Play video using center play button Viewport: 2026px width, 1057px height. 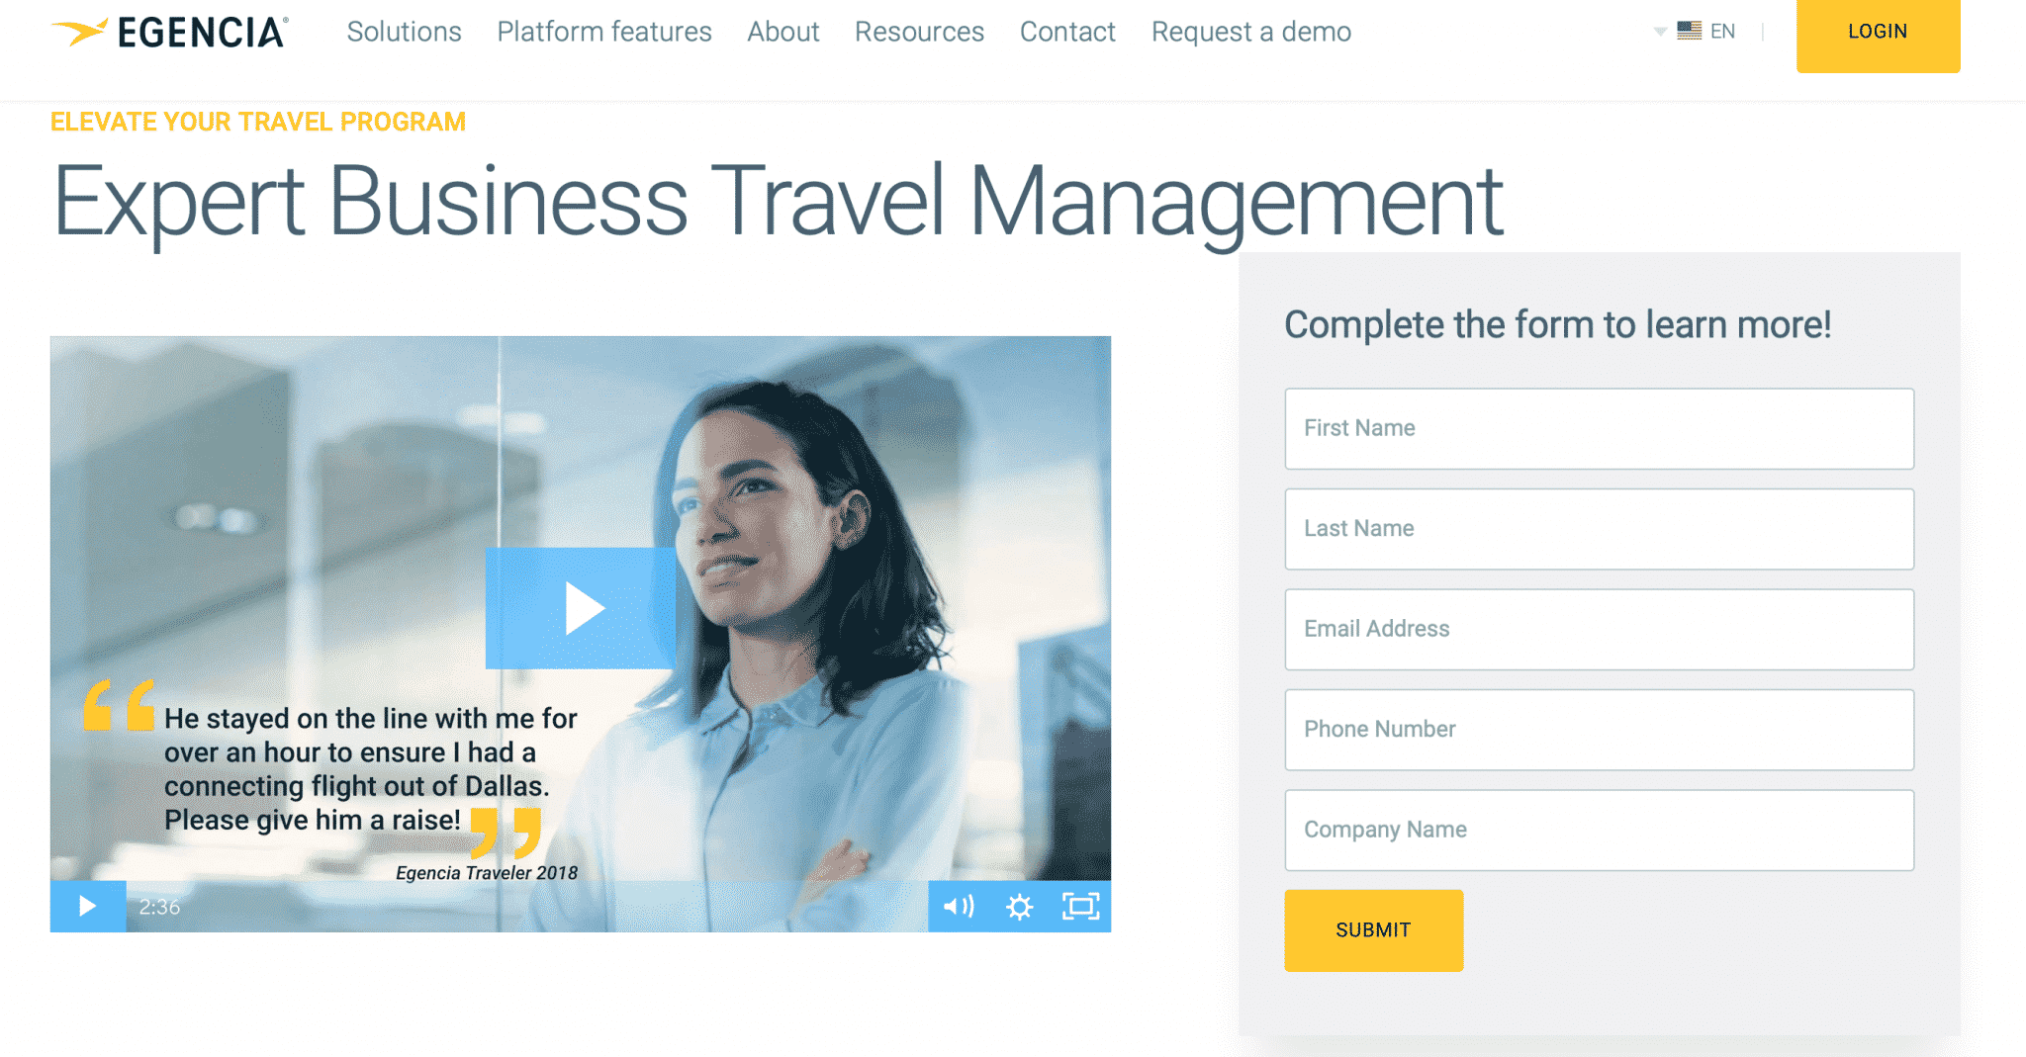click(x=581, y=607)
